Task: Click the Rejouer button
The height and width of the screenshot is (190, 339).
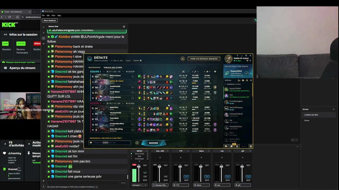Action: (154, 143)
